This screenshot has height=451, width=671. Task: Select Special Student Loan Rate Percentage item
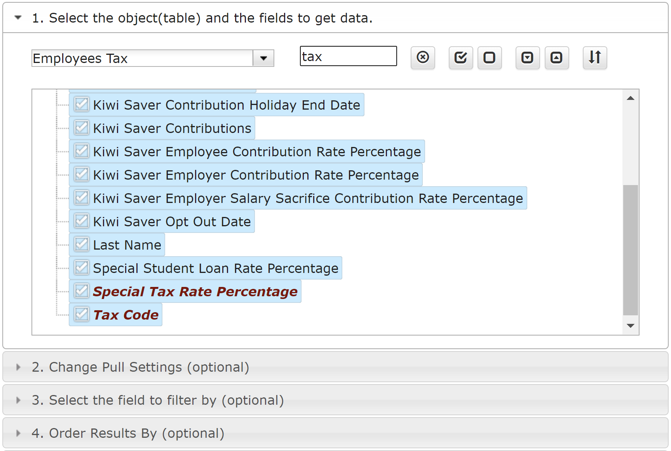(216, 268)
